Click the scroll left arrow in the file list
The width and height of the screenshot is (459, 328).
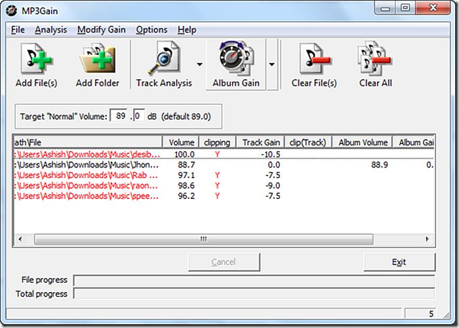click(20, 239)
